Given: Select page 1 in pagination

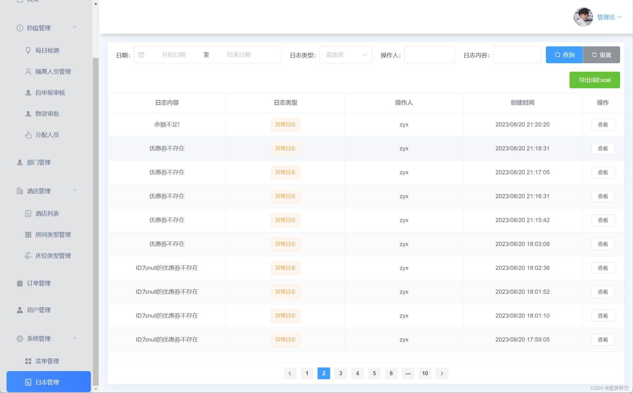Looking at the screenshot, I should click(307, 373).
